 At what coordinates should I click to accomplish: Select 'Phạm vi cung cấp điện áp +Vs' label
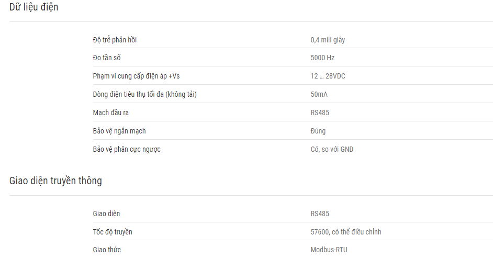coord(136,76)
